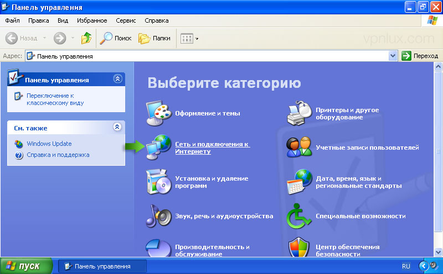The height and width of the screenshot is (274, 443).
Task: Click the address bar Control Panel icon
Action: (x=31, y=56)
